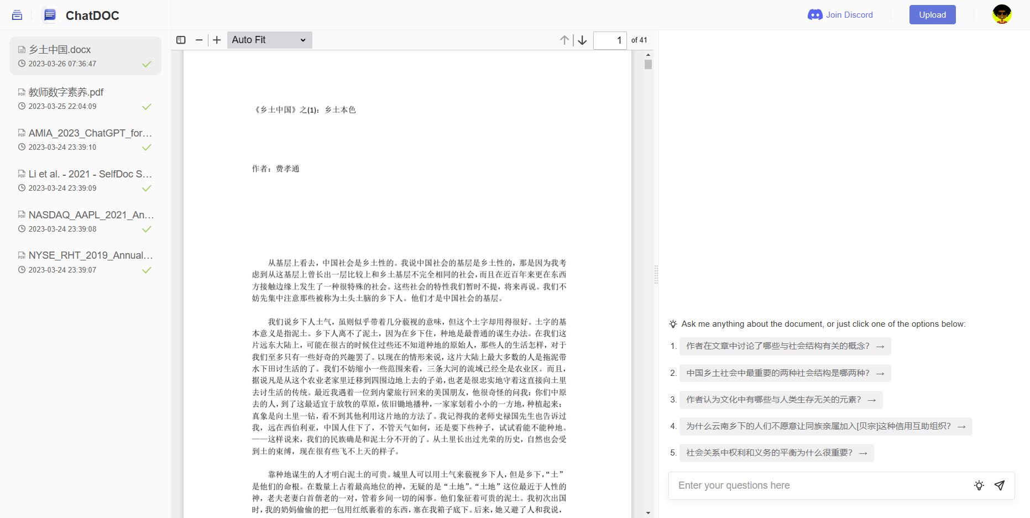The height and width of the screenshot is (518, 1030).
Task: Toggle the page thumbnail panel
Action: click(x=181, y=40)
